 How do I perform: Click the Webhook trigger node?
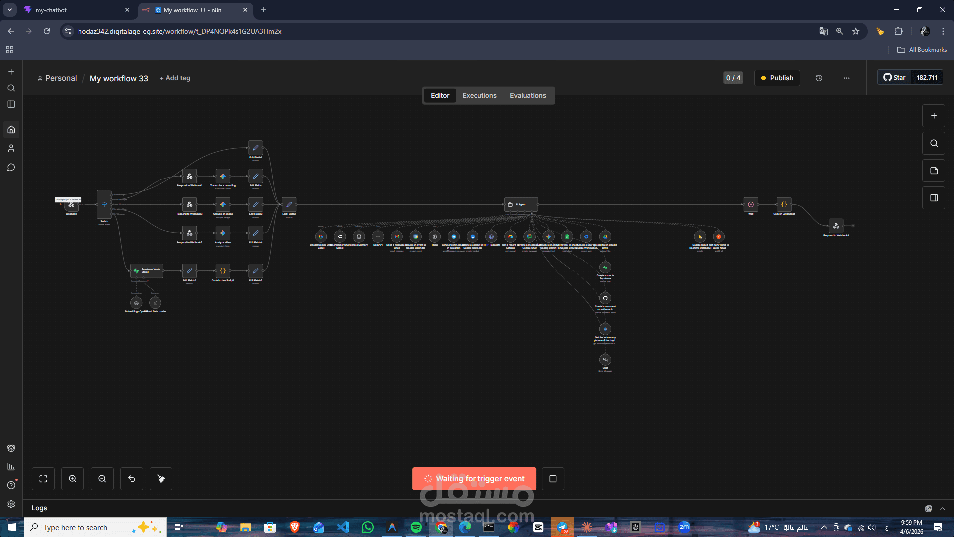tap(71, 205)
